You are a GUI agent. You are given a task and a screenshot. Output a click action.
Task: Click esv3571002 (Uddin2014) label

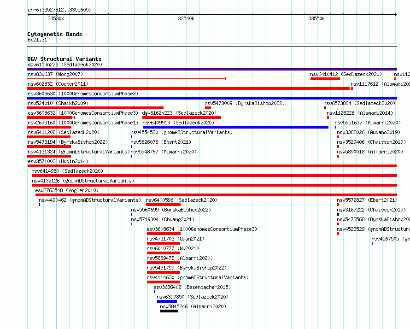(58, 161)
